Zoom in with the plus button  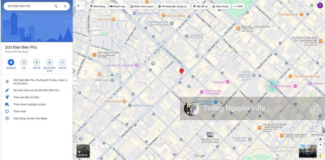[x=321, y=145]
